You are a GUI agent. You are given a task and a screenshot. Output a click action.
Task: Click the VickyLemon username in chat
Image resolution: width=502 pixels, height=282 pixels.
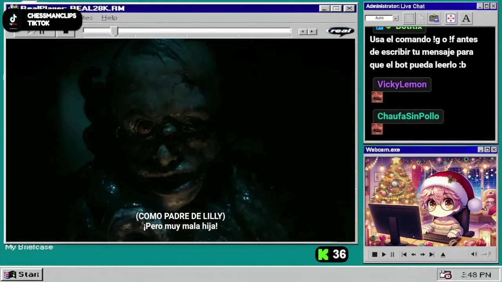[x=402, y=84]
